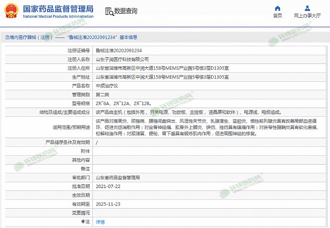Viewport: 330px width, 228px height.
Task: Click the 首页 house icon
Action: (278, 7)
